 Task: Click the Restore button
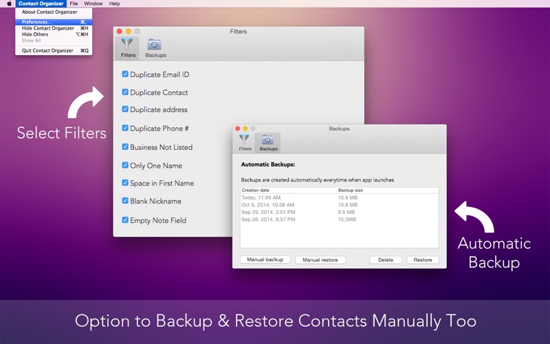pos(423,260)
